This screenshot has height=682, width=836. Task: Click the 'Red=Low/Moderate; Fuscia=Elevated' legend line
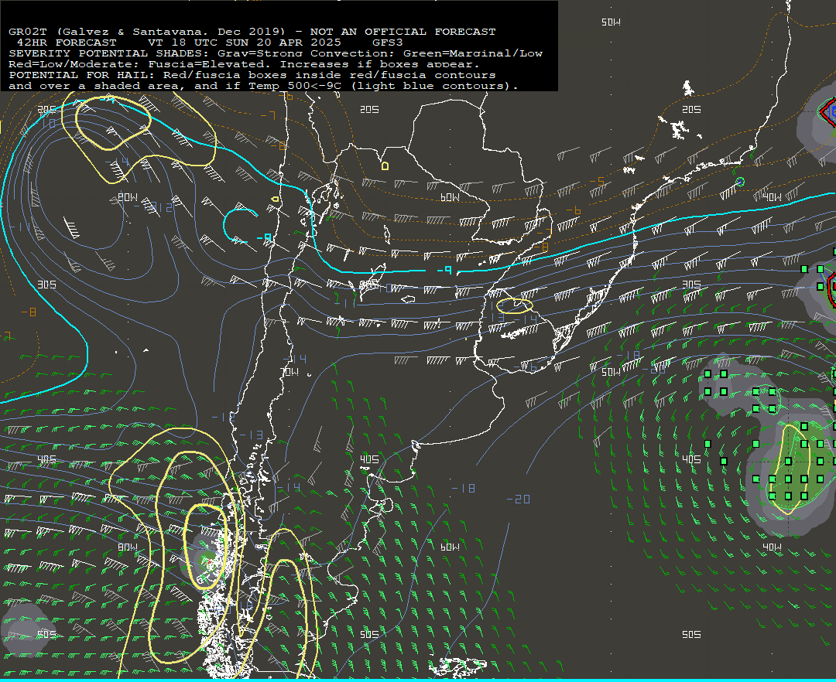tap(244, 64)
